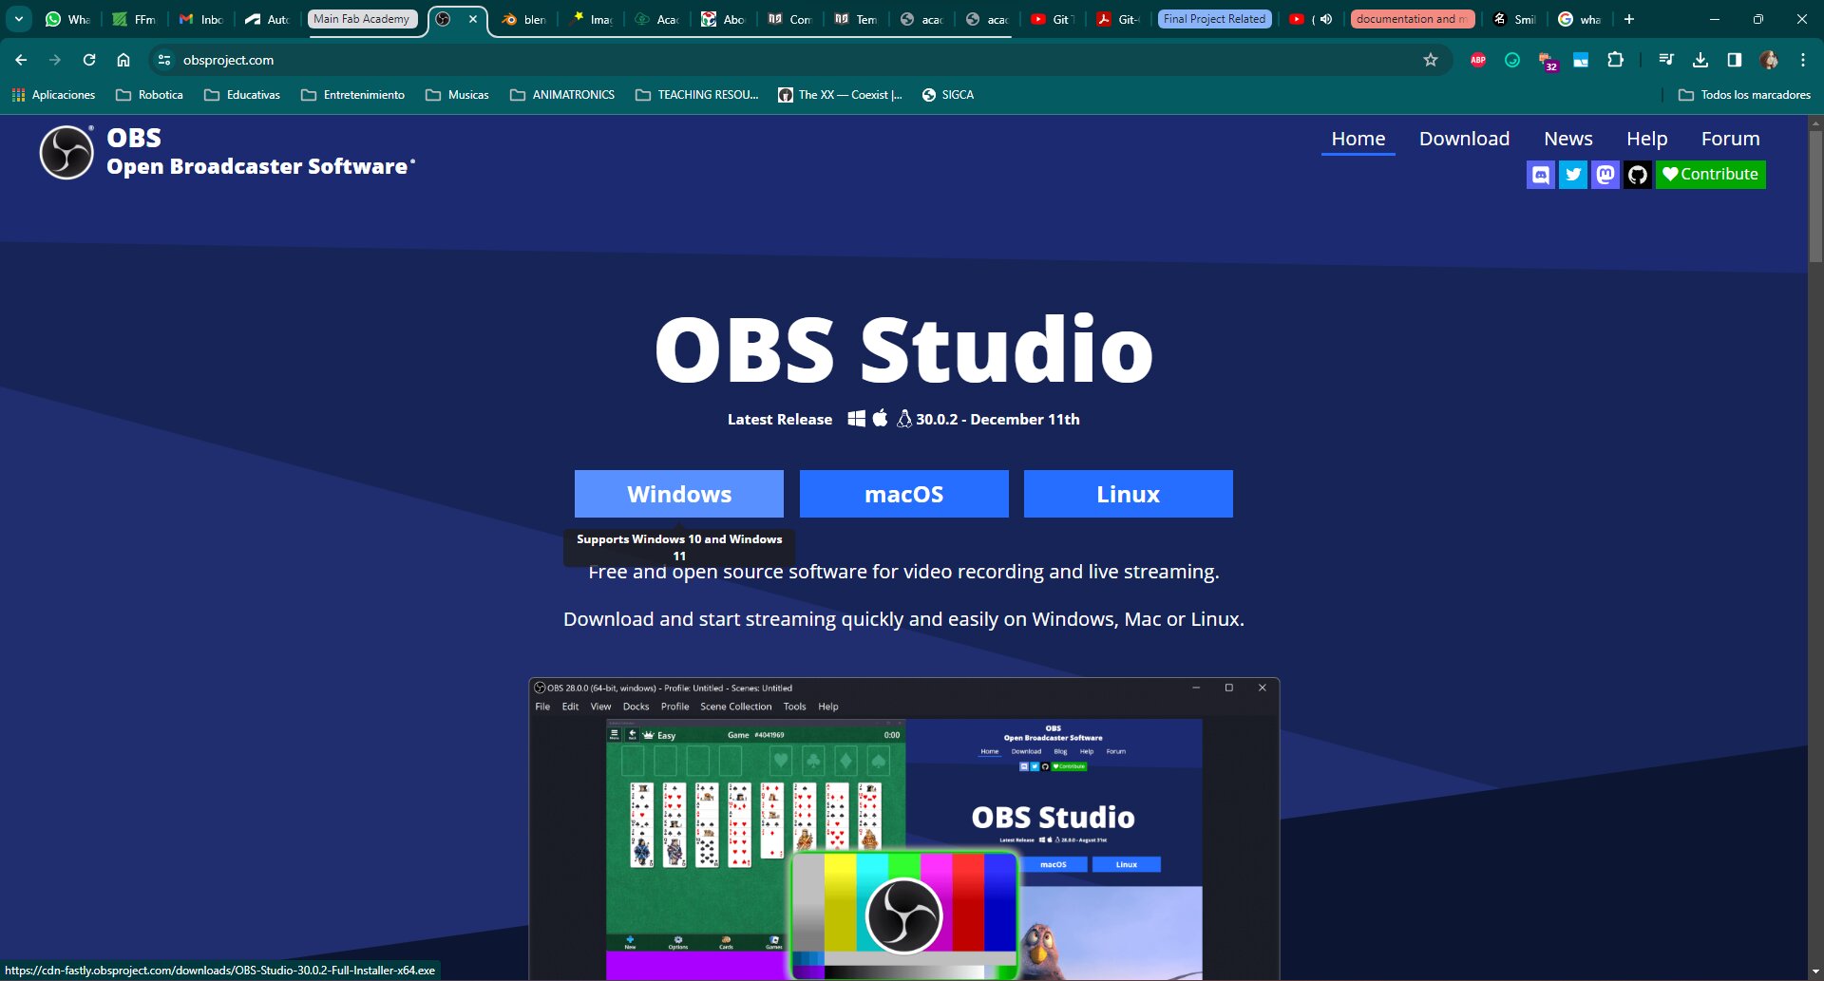Image resolution: width=1824 pixels, height=981 pixels.
Task: Open the Extensions puzzle menu
Action: 1615,60
